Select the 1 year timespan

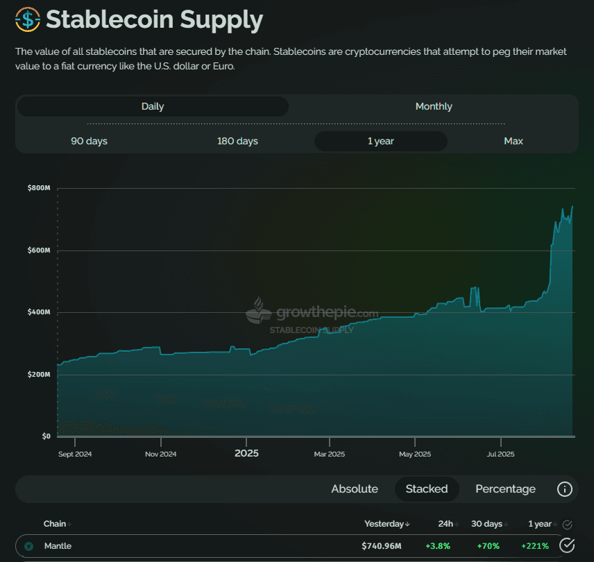click(x=381, y=142)
